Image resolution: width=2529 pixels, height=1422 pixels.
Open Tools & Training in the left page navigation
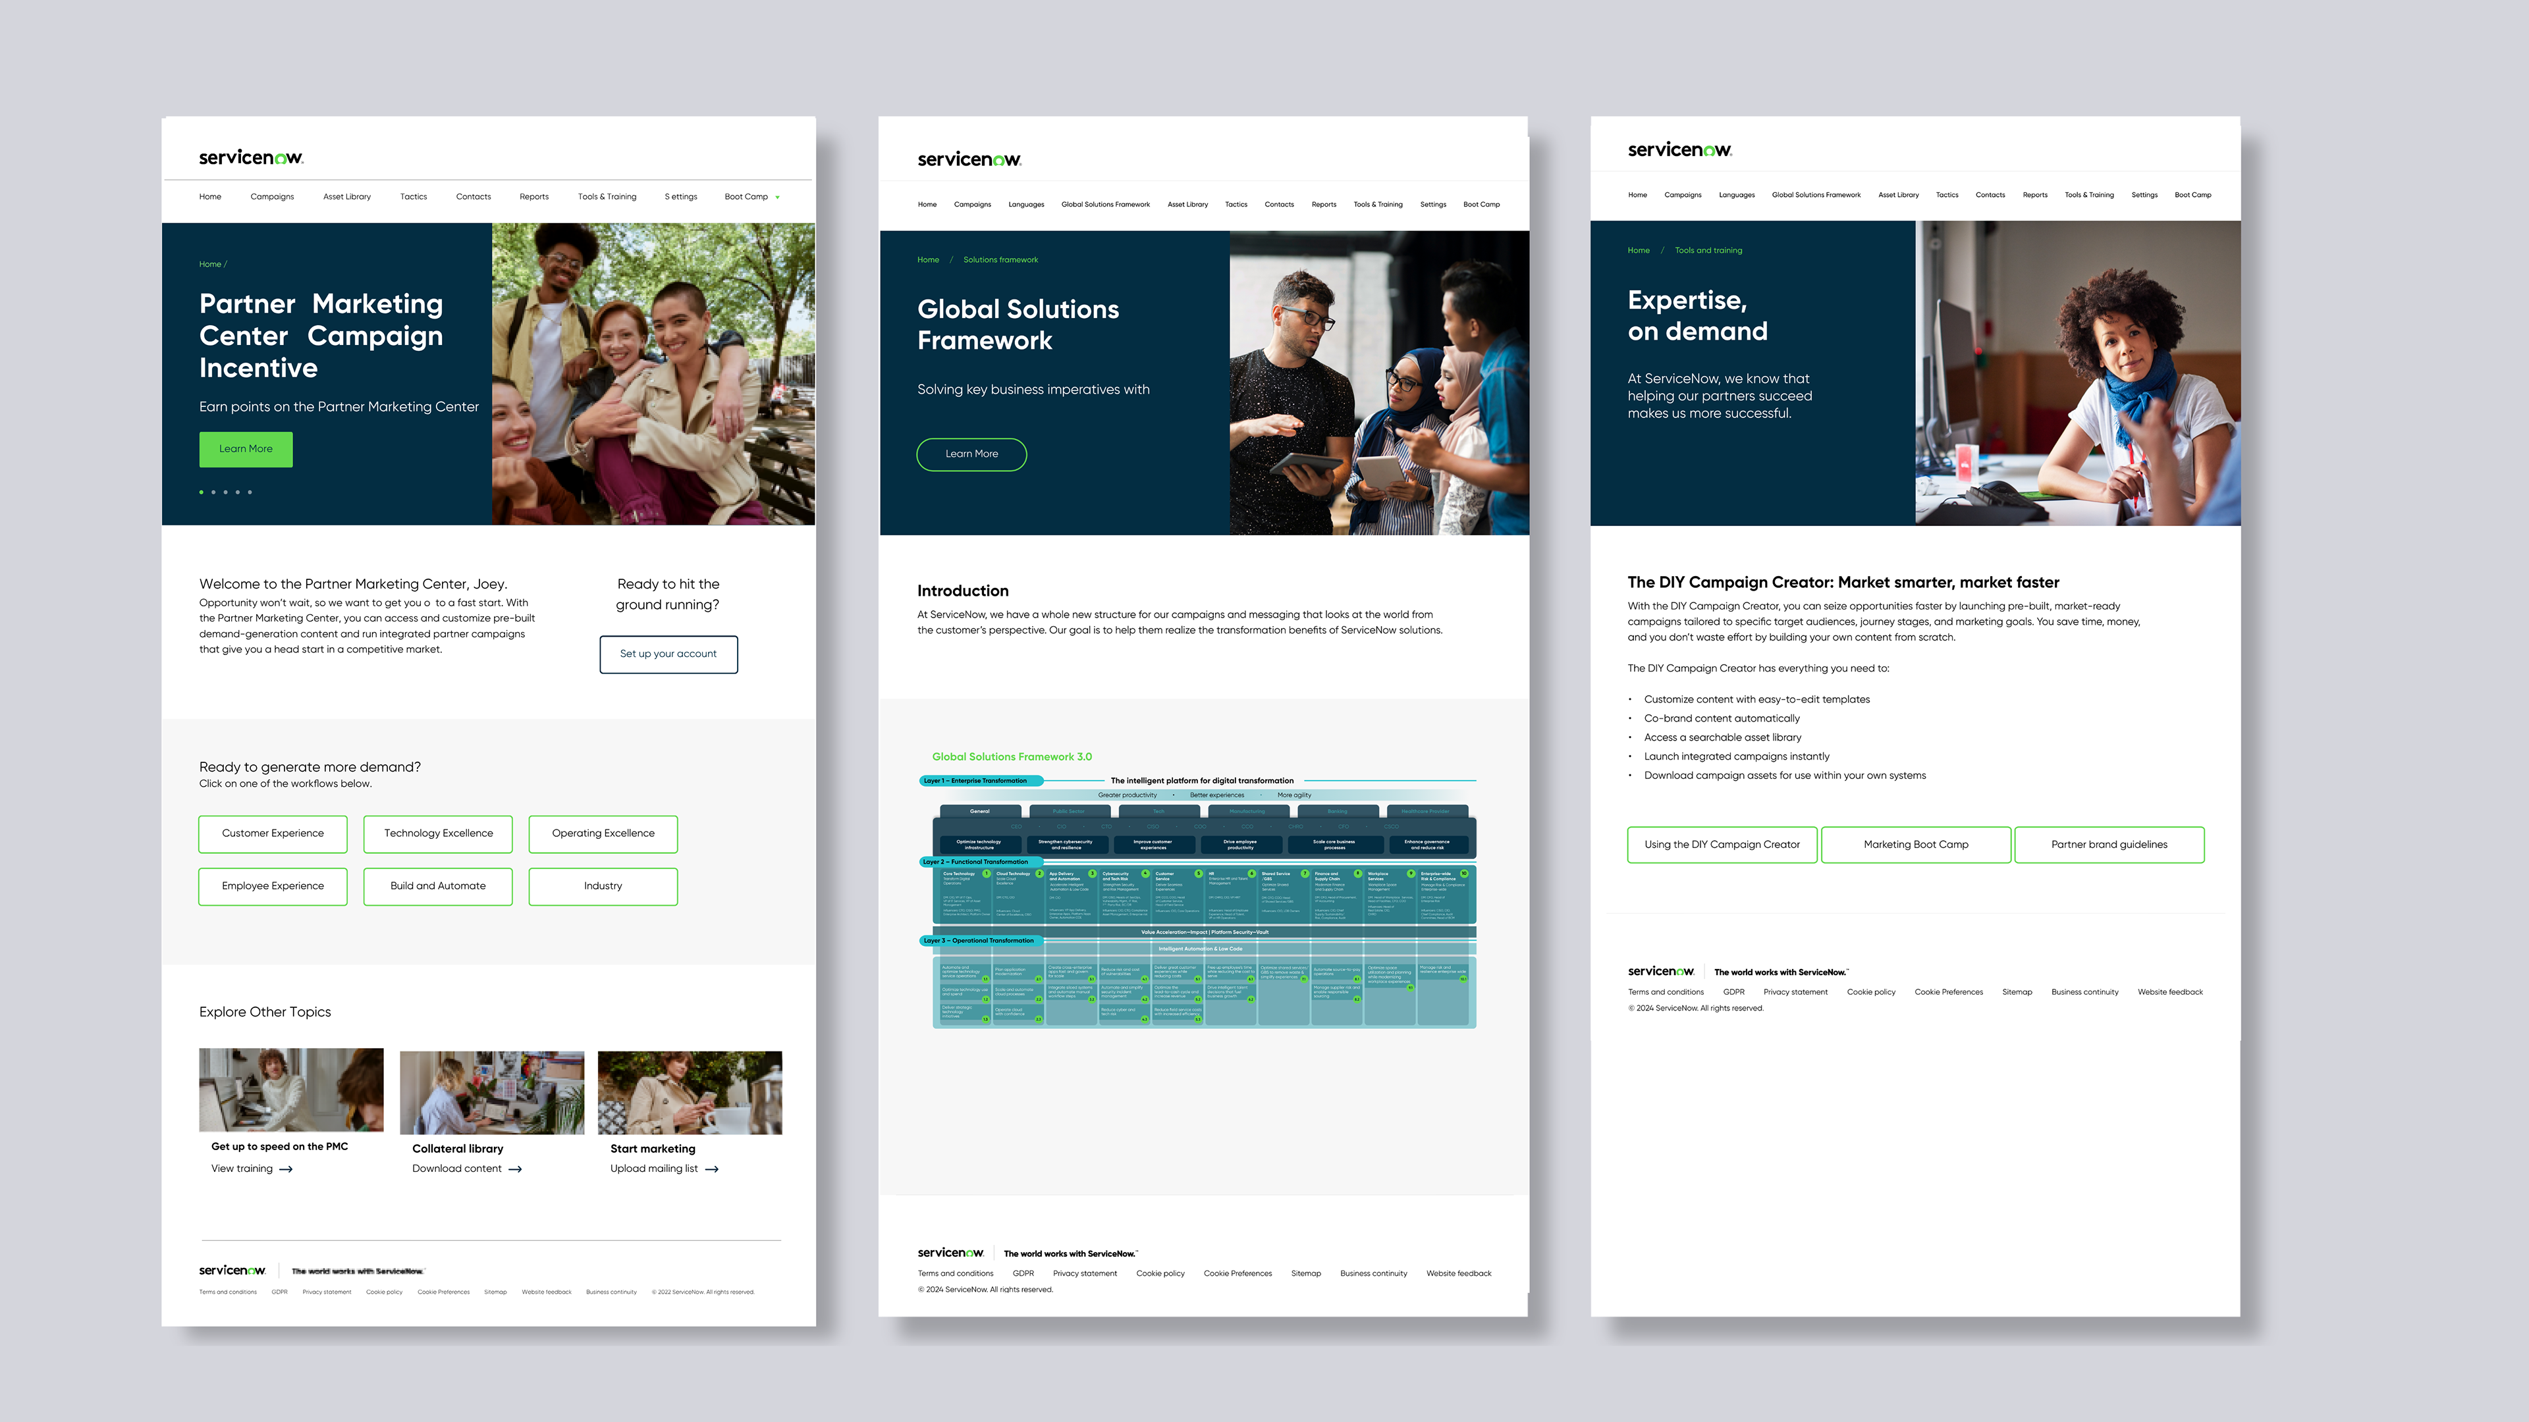[607, 196]
